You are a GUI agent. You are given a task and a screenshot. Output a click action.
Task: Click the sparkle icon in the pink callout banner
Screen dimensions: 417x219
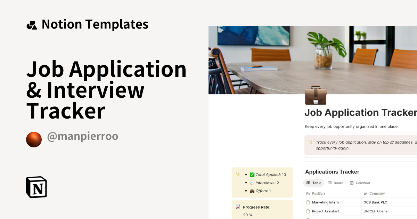pyautogui.click(x=310, y=142)
